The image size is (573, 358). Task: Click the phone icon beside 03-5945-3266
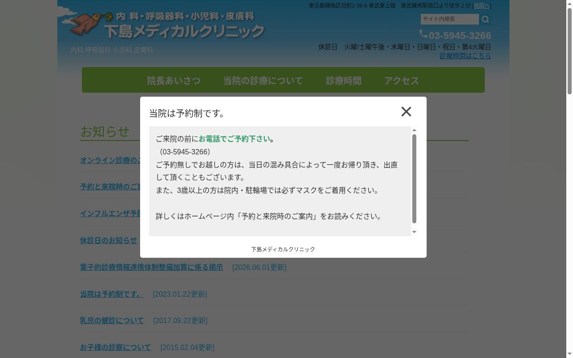click(x=423, y=34)
